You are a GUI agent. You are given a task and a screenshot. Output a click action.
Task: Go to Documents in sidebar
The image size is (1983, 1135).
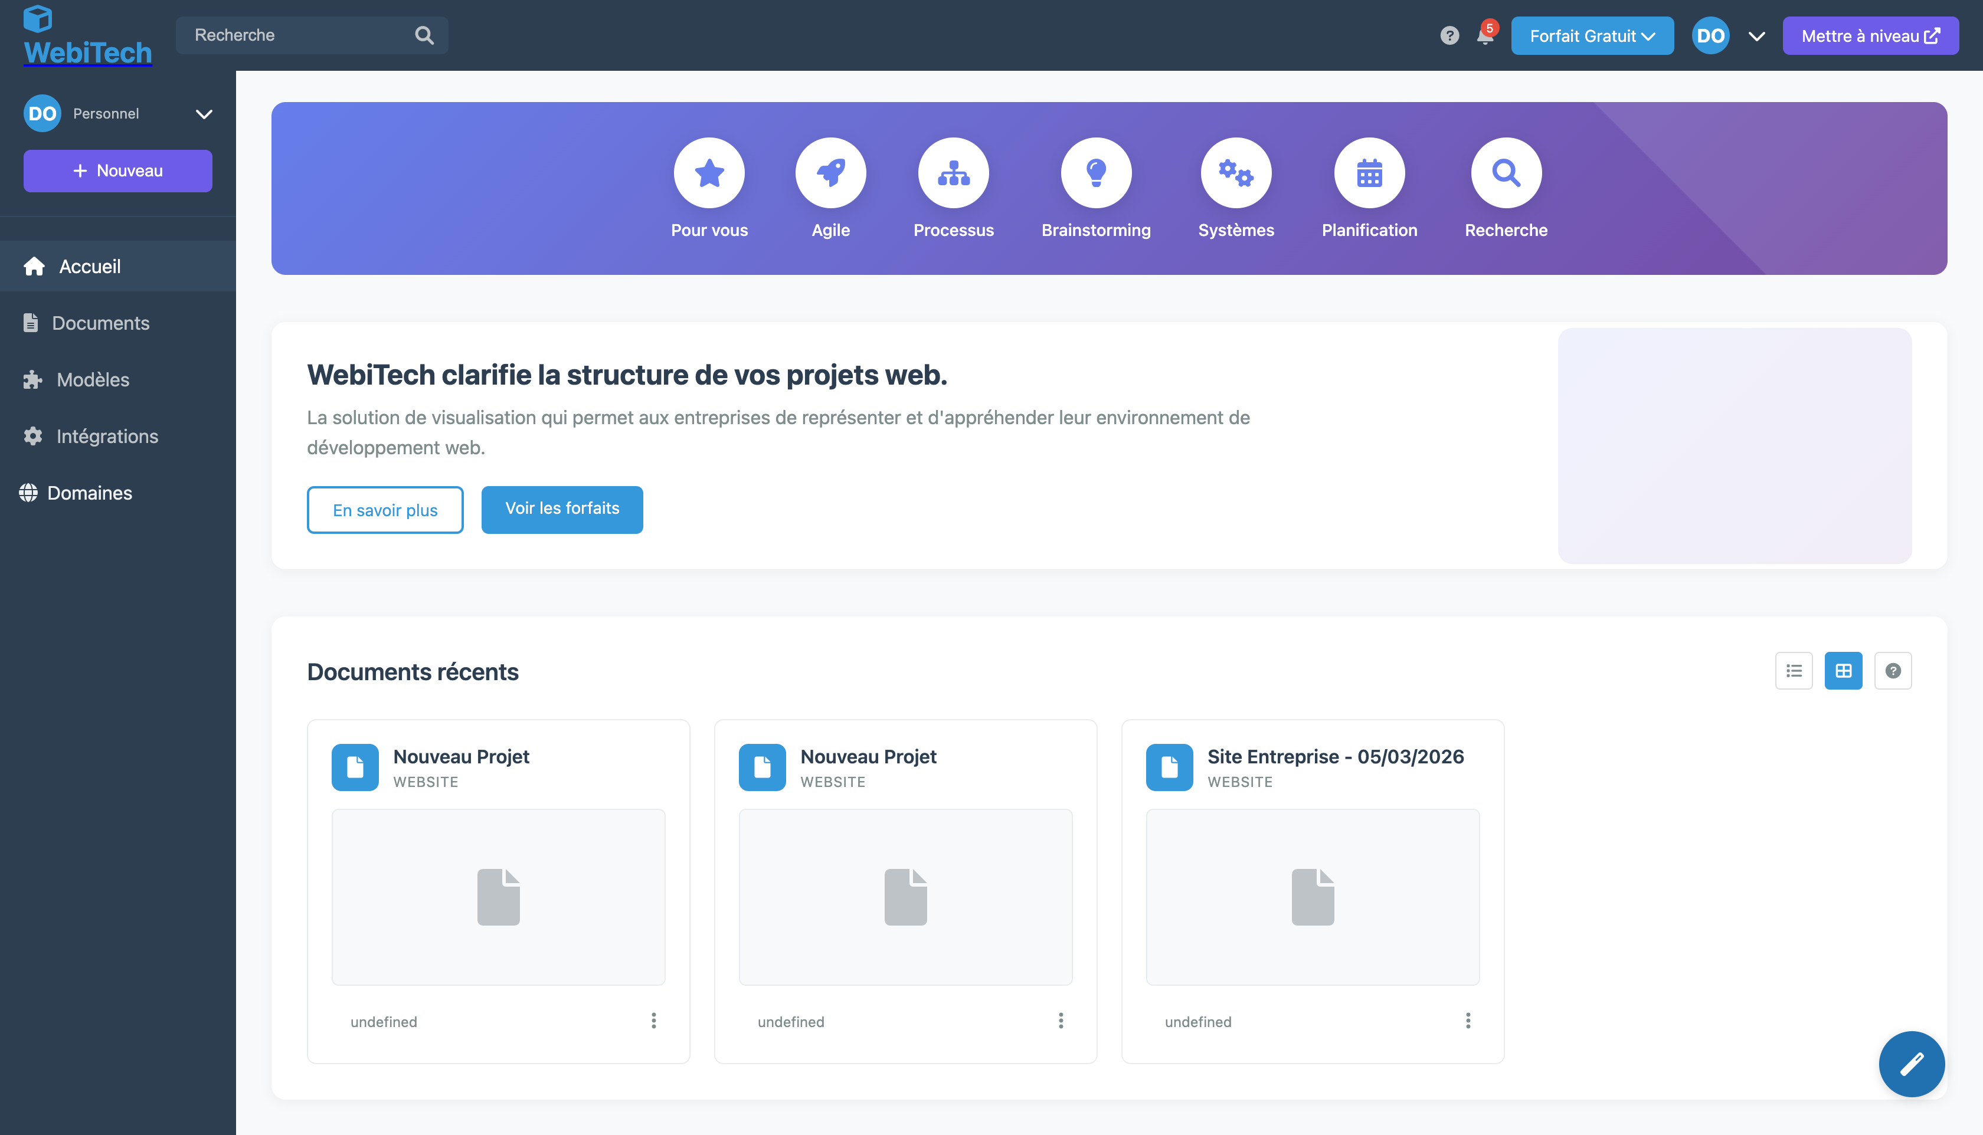click(100, 323)
